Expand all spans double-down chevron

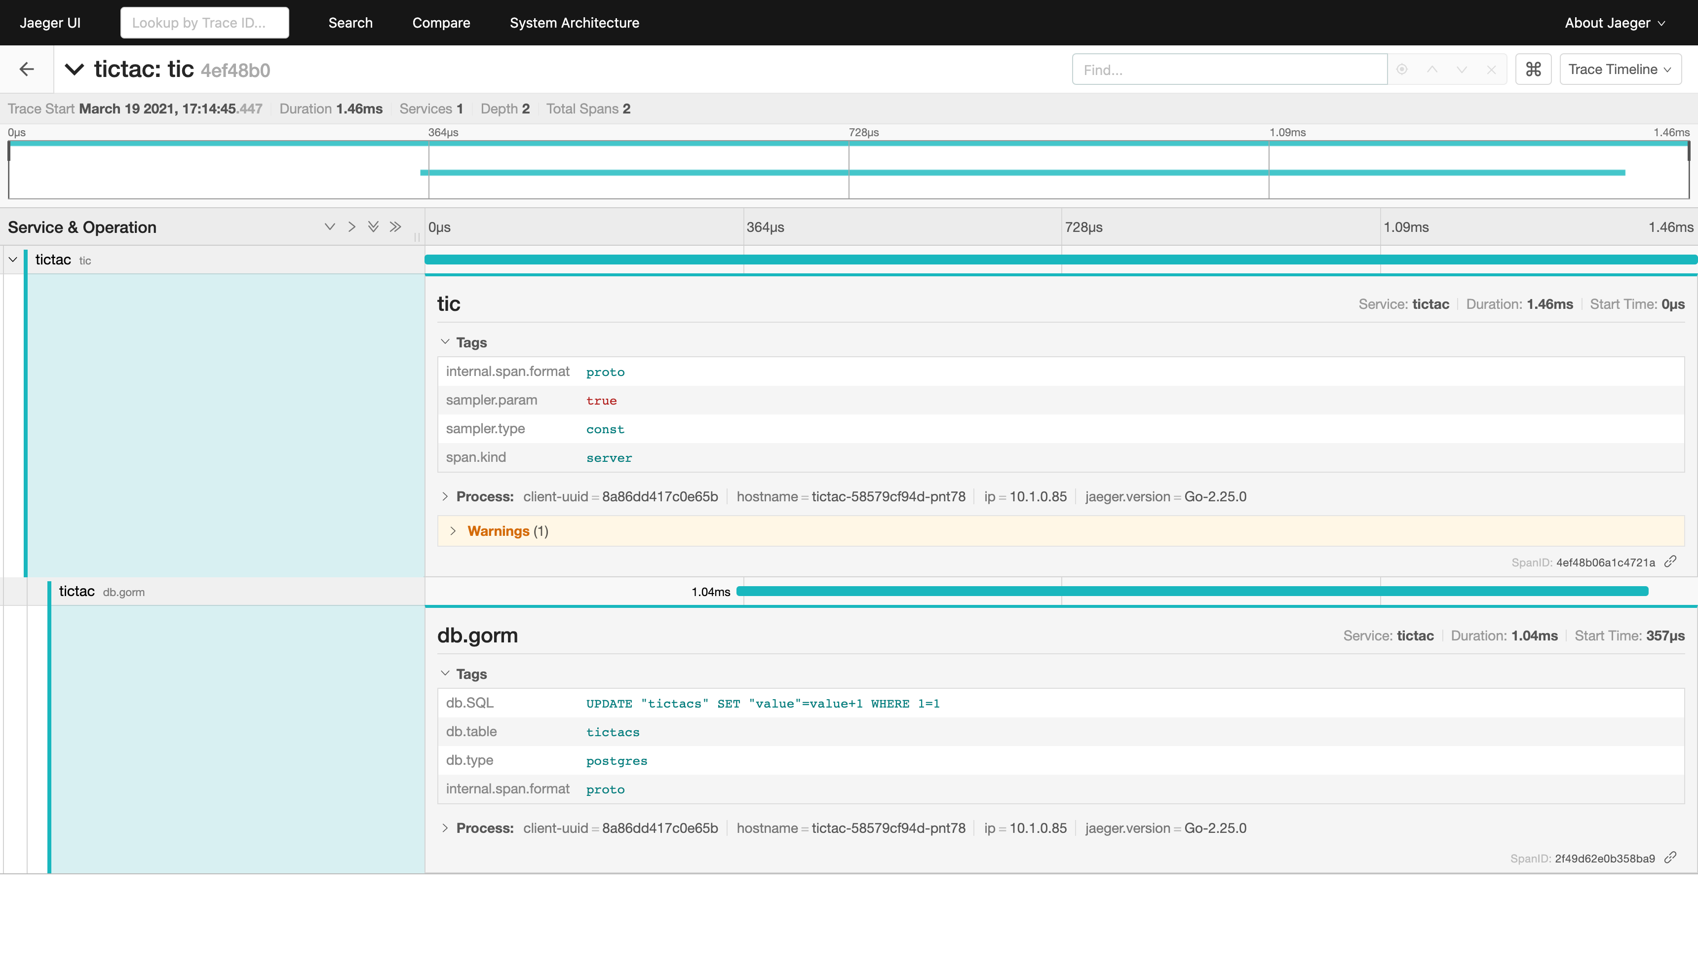373,226
